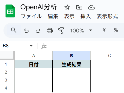Expand the name box dropdown arrow
Image resolution: width=124 pixels, height=93 pixels.
[31, 46]
